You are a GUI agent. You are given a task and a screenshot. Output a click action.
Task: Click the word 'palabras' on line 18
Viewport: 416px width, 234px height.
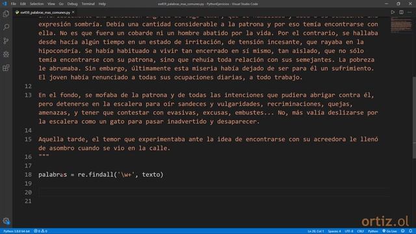coord(53,175)
